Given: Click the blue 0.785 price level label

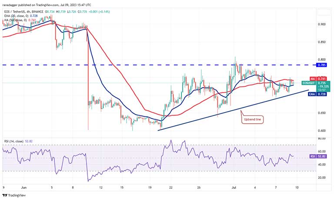Looking at the screenshot, I should click(x=322, y=65).
